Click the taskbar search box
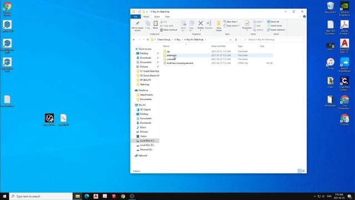This screenshot has width=355, height=200. 41,196
